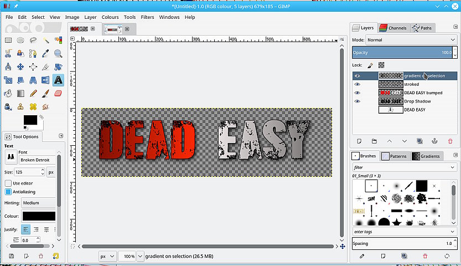Screen dimensions: 461x266
Task: Select the Alignment tool
Action: point(33,67)
